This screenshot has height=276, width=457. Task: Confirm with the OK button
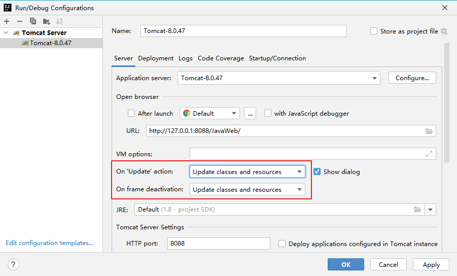click(x=345, y=264)
